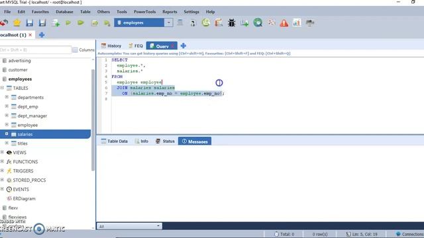424x238 pixels.
Task: Click the first green execute arrow icon
Action: pos(68,23)
